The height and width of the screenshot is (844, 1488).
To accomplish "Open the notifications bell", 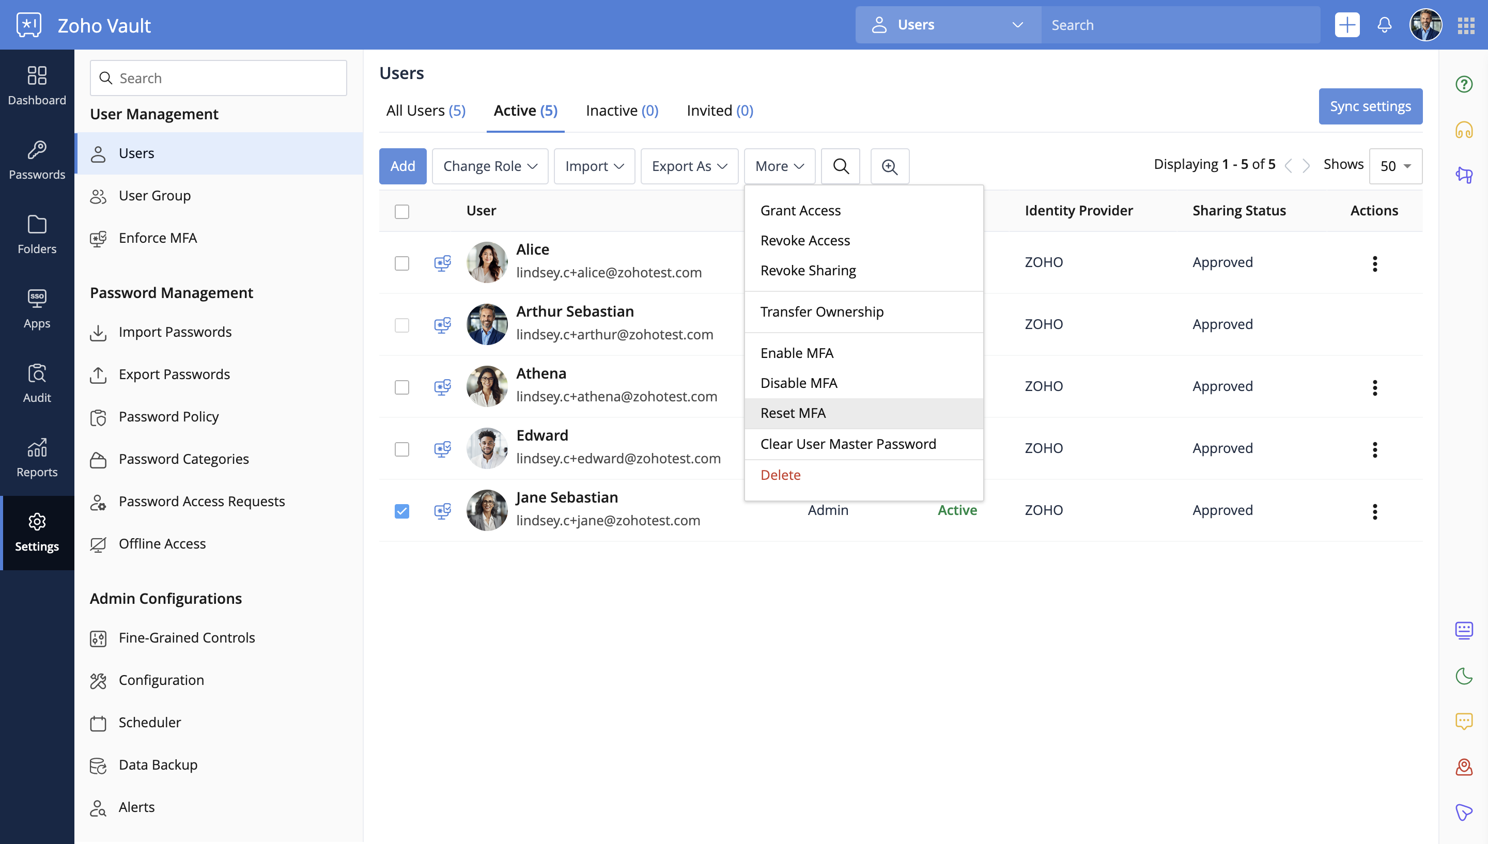I will (1385, 25).
